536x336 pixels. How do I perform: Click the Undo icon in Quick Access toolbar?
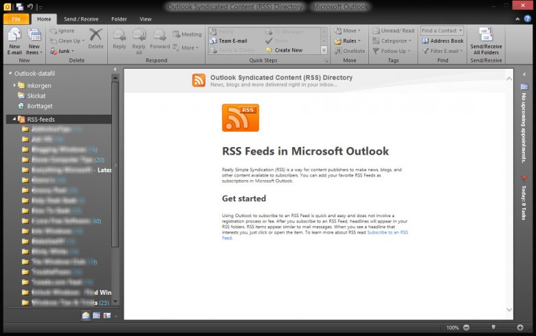tap(30, 6)
